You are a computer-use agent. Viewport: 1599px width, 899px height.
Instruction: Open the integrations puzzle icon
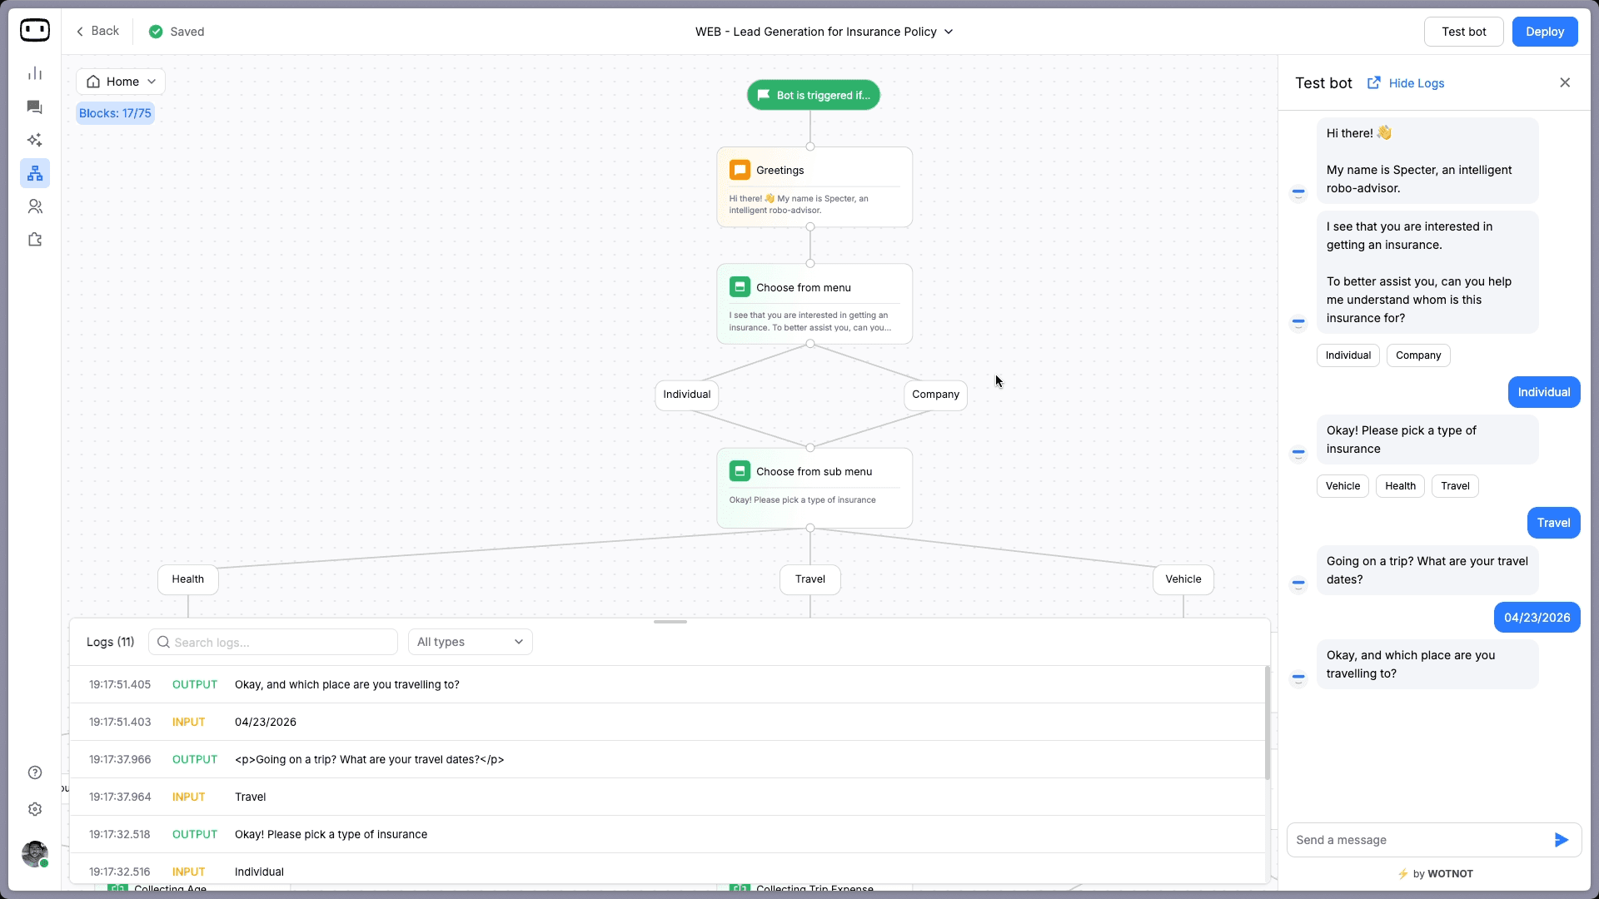35,240
